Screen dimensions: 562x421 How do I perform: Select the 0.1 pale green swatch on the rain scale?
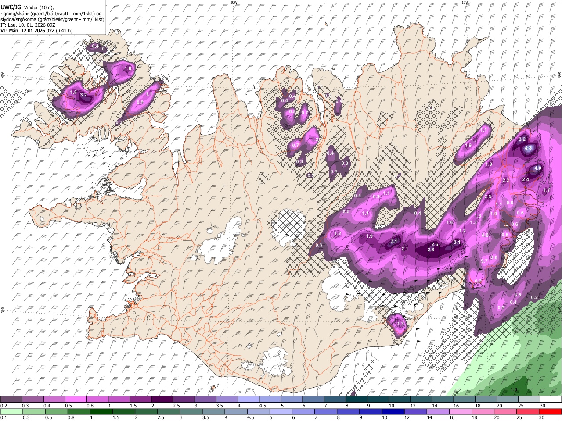coord(11,411)
